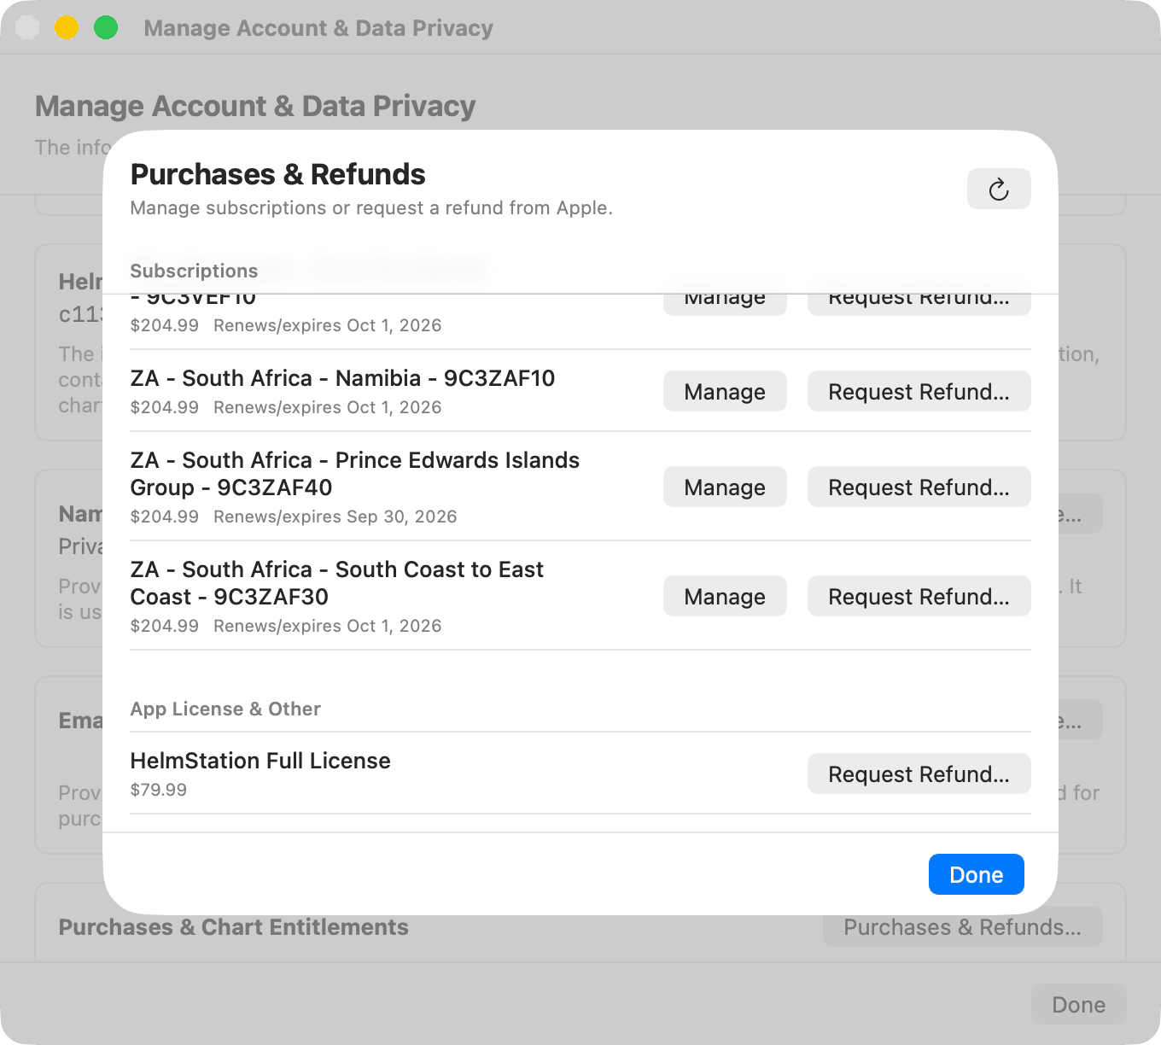Manage the Prince Edwards Islands Group subscription
Screen dimensions: 1161x1045
pos(725,487)
